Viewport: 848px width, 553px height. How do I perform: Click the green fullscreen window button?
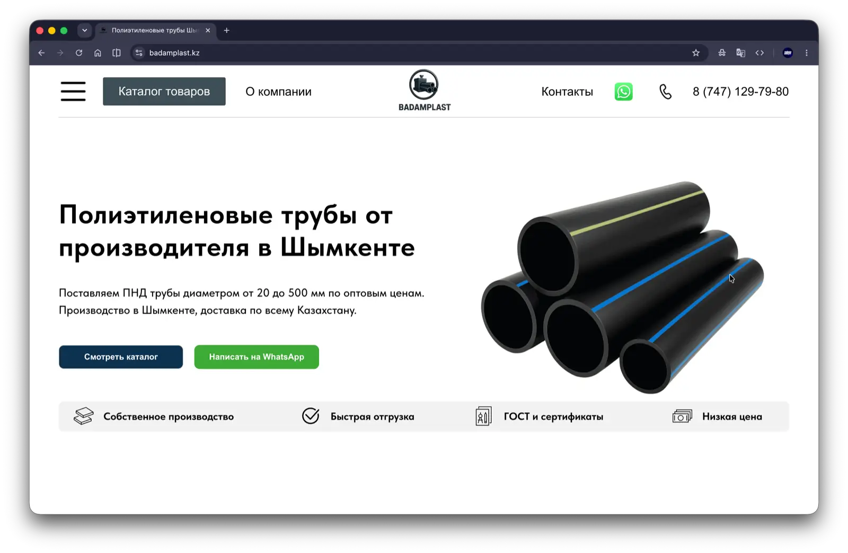pos(64,30)
